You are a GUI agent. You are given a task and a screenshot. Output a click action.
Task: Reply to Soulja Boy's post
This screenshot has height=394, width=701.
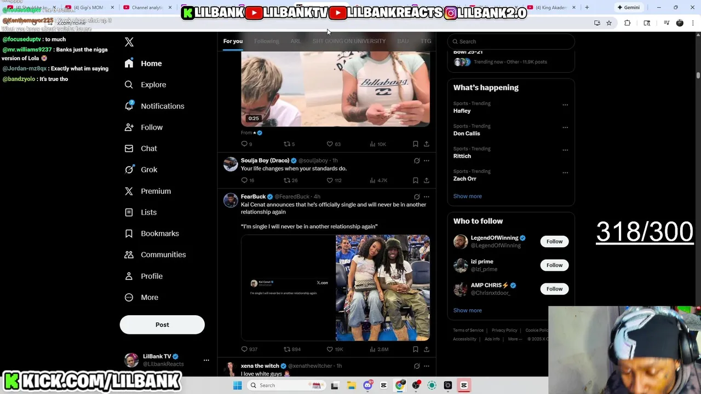click(x=247, y=180)
